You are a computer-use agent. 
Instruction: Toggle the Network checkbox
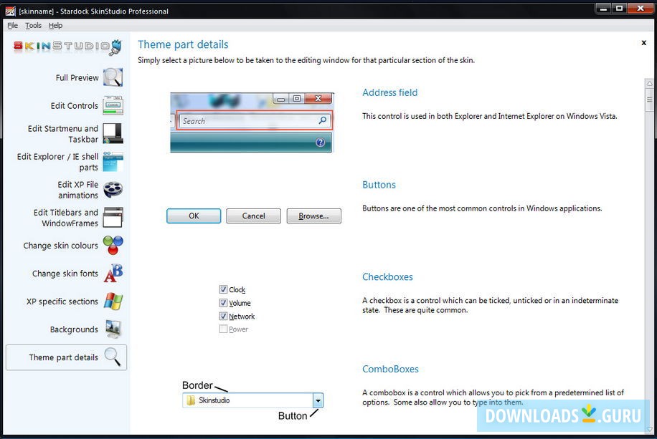coord(223,316)
